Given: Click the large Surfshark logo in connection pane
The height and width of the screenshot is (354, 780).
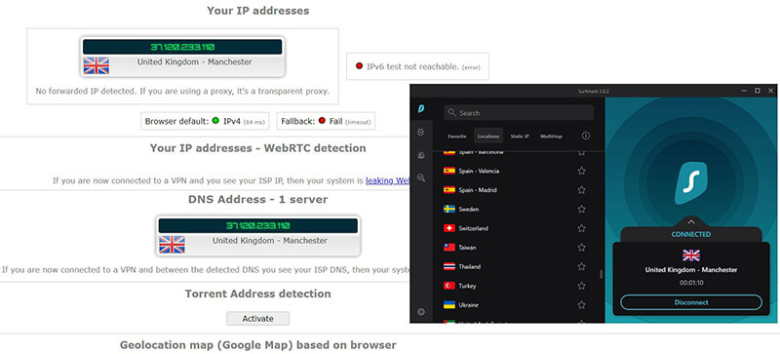Looking at the screenshot, I should click(x=691, y=183).
